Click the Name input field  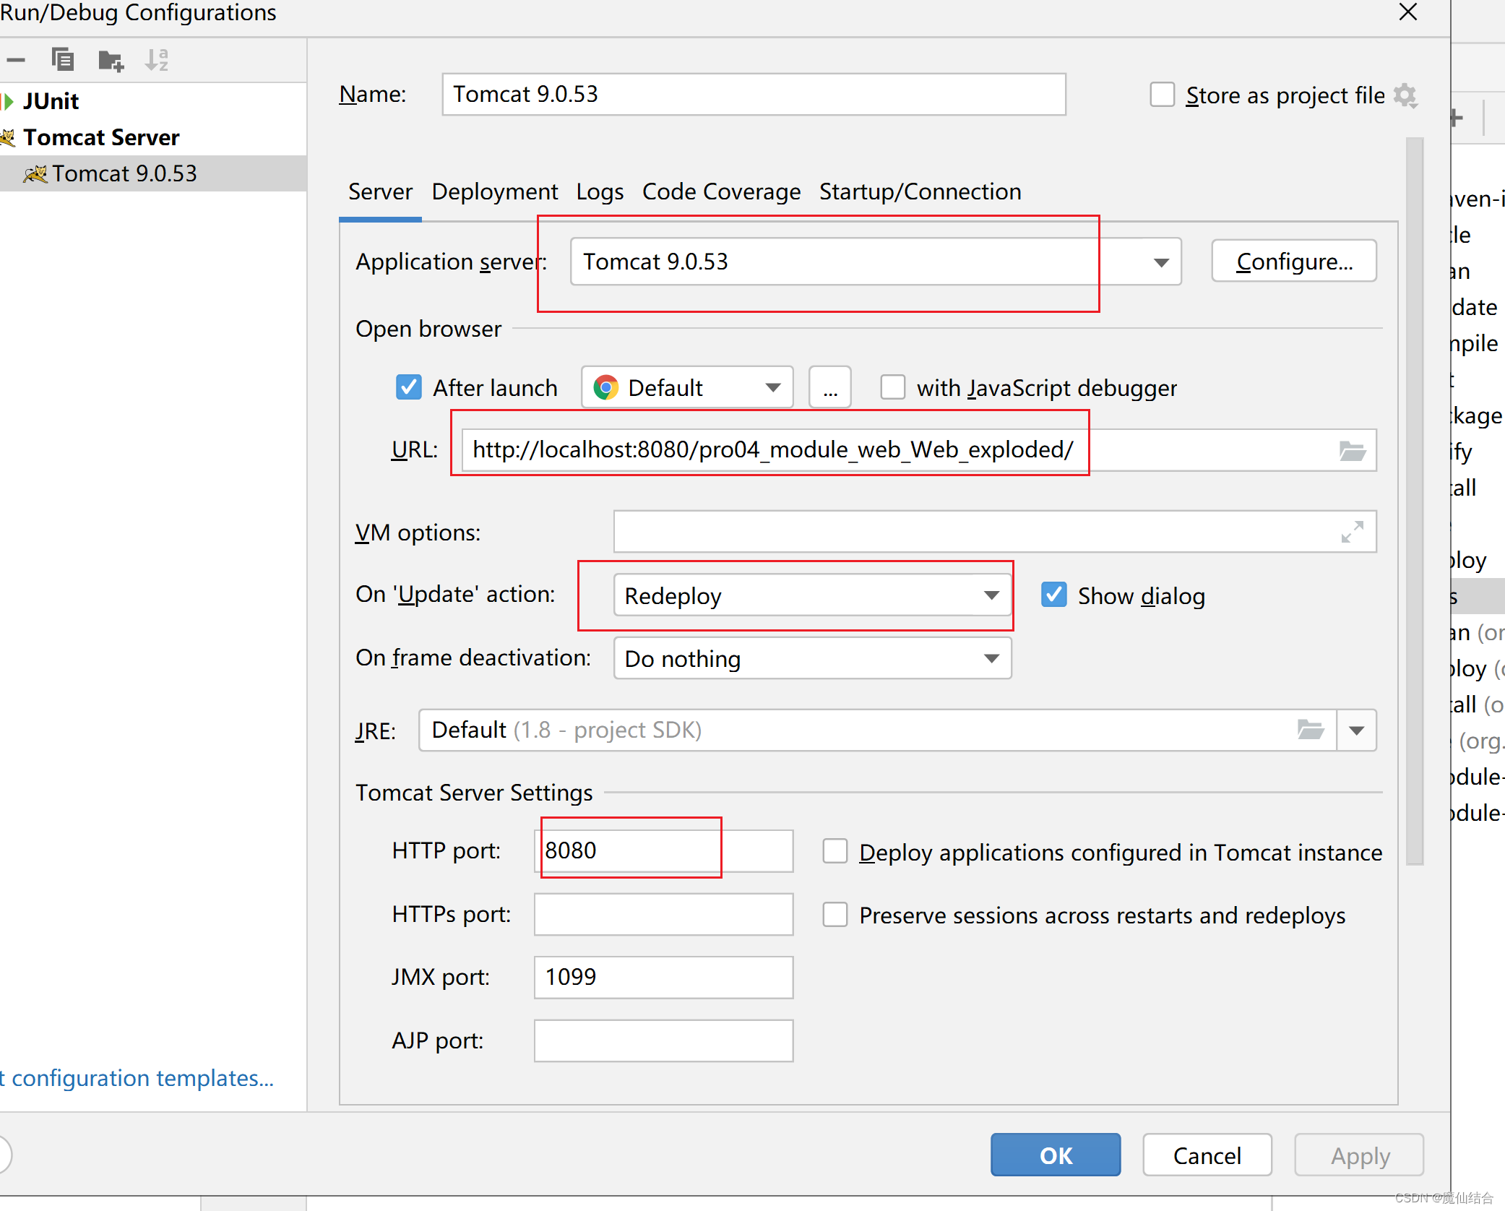(754, 94)
